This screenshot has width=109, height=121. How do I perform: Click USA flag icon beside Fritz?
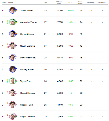pos(16,81)
